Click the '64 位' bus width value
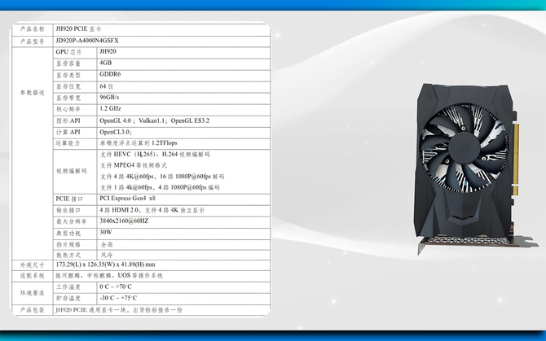The height and width of the screenshot is (341, 546). [106, 86]
